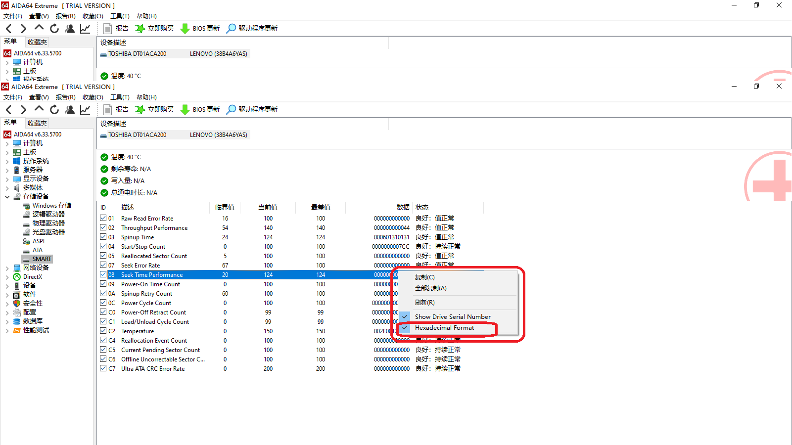Uncheck the Raw Read Error Rate checkbox
The width and height of the screenshot is (792, 445).
click(x=103, y=218)
